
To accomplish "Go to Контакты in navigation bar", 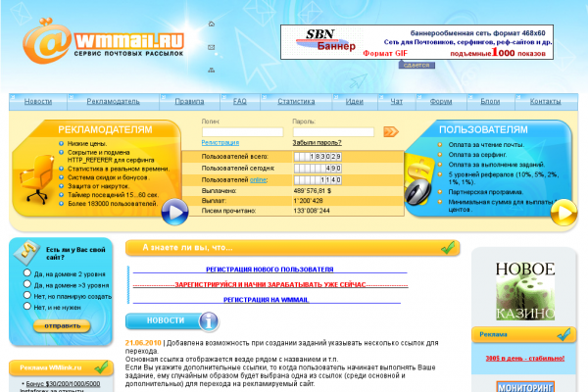I will [x=545, y=101].
